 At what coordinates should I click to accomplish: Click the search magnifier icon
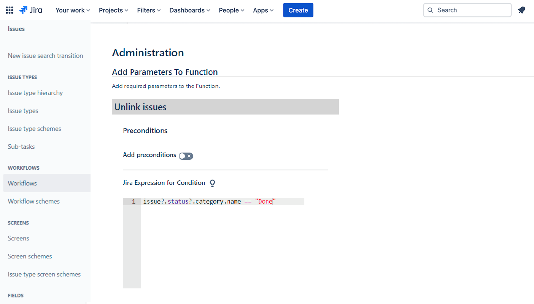[431, 10]
